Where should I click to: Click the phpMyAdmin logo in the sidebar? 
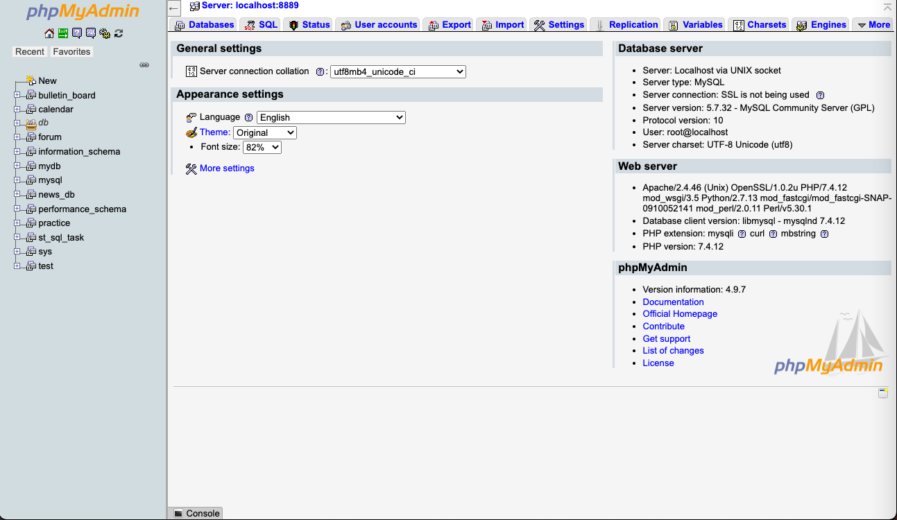click(81, 12)
